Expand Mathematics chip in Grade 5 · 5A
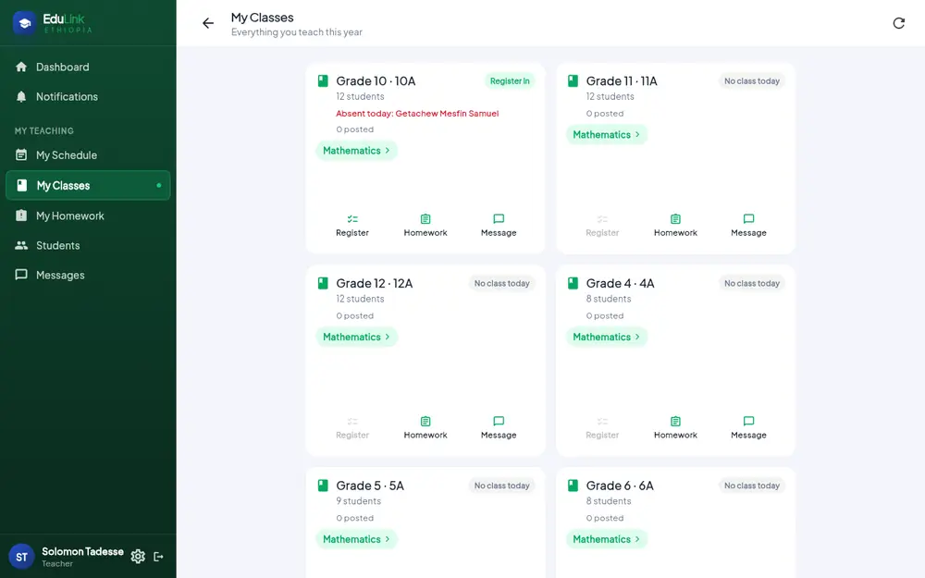The height and width of the screenshot is (578, 925). pyautogui.click(x=356, y=539)
